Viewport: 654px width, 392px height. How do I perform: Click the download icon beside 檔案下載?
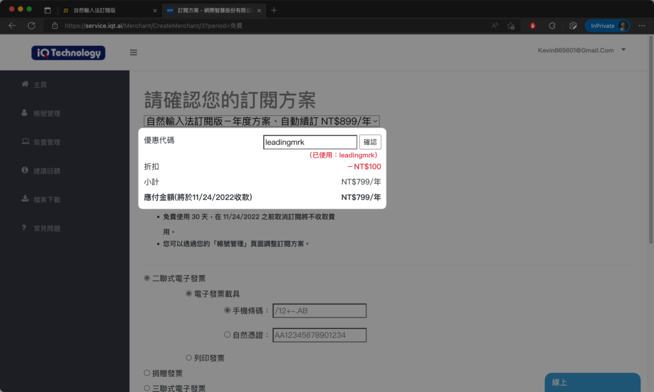[x=25, y=199]
